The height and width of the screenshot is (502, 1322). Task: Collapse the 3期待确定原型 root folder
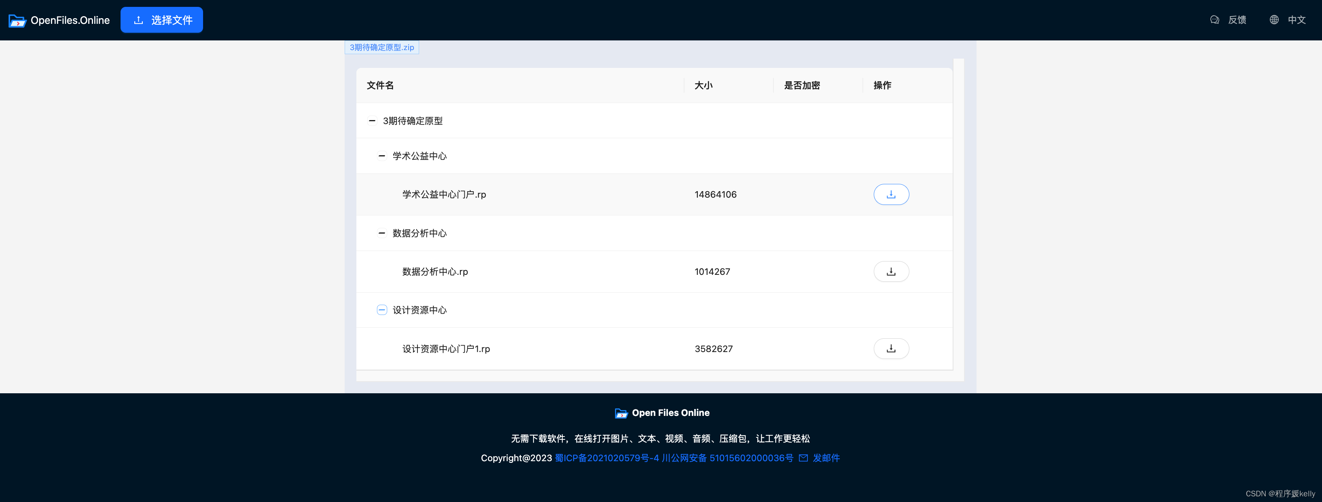[372, 121]
